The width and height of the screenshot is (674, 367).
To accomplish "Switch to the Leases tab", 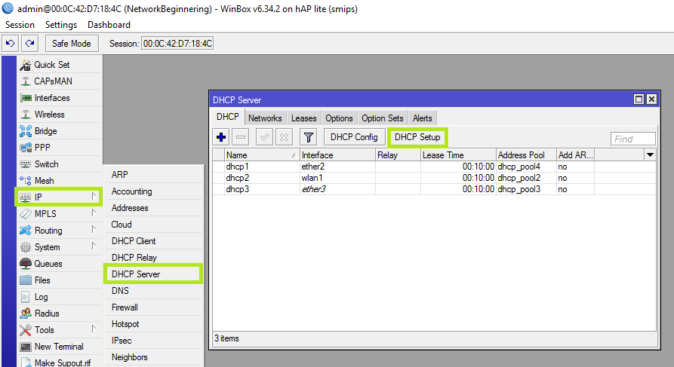I will coord(304,118).
